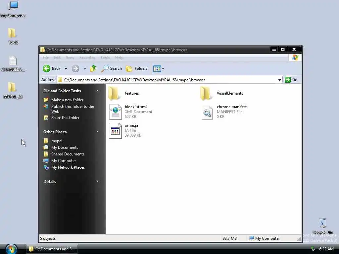Click Make a new folder link
Screen dimensions: 339x254
point(67,100)
